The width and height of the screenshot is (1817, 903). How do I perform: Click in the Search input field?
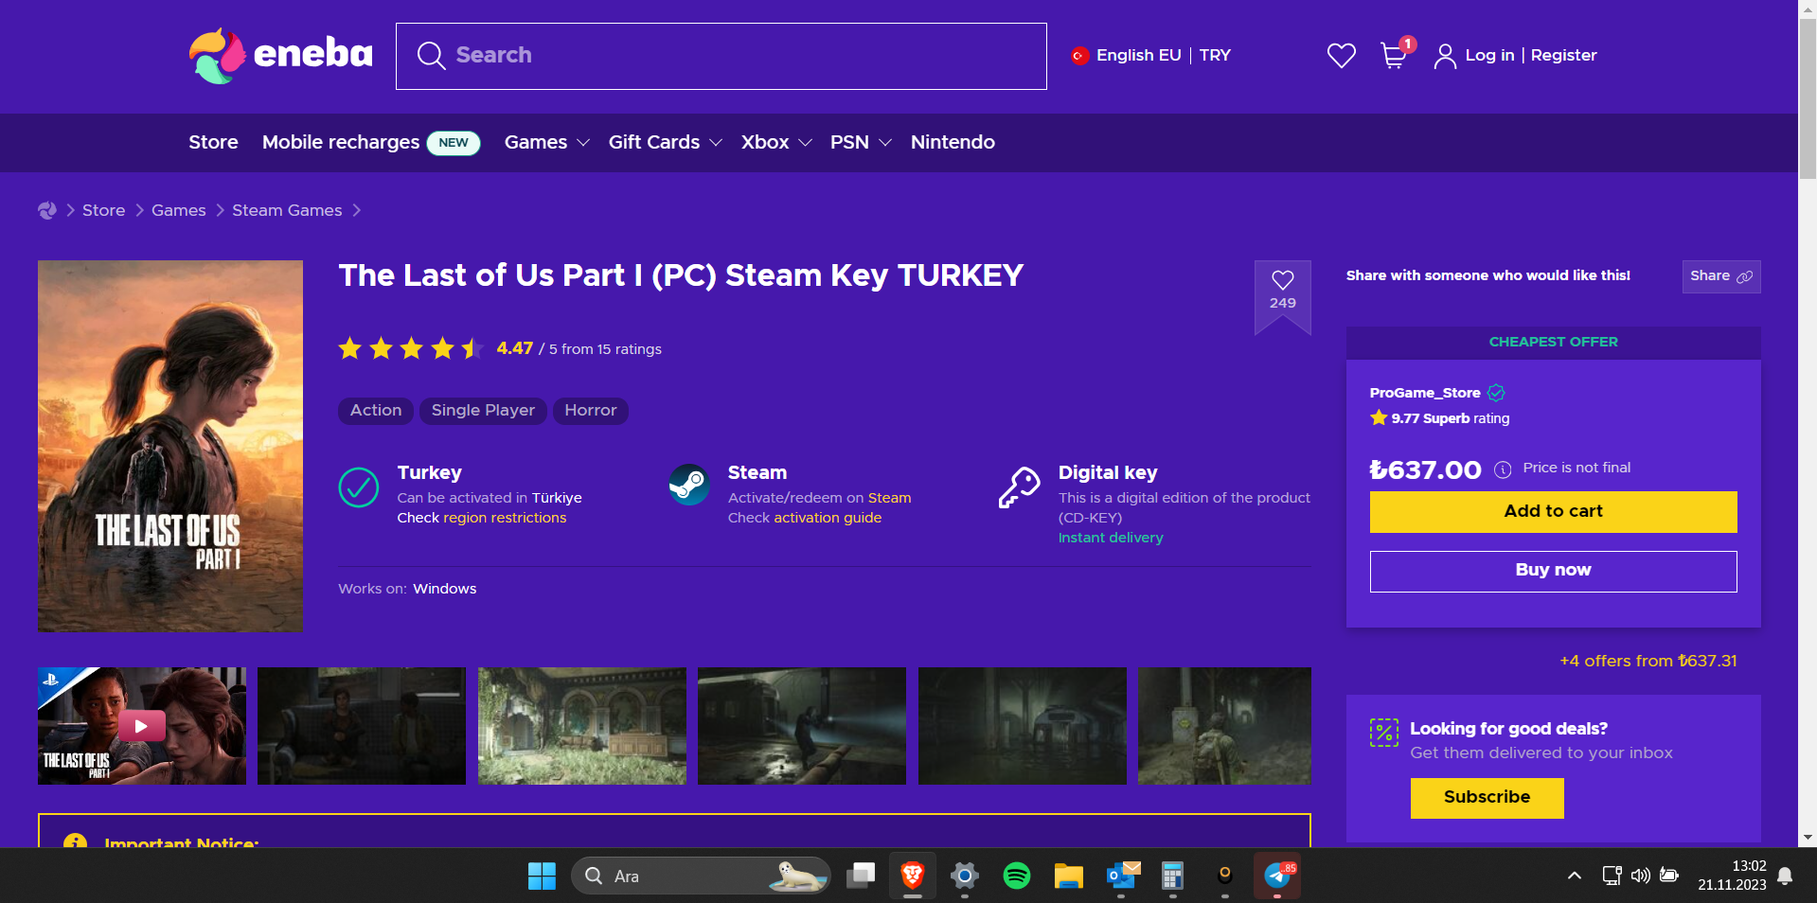721,56
